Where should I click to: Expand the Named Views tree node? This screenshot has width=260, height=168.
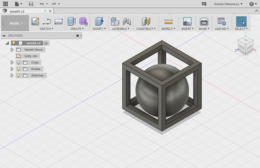(x=12, y=50)
